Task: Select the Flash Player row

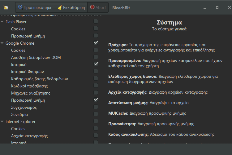Action: 16,22
